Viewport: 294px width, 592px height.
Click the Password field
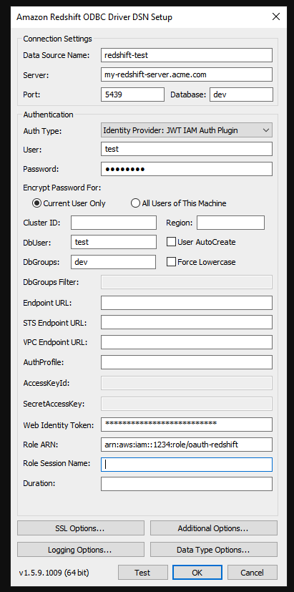(x=187, y=169)
